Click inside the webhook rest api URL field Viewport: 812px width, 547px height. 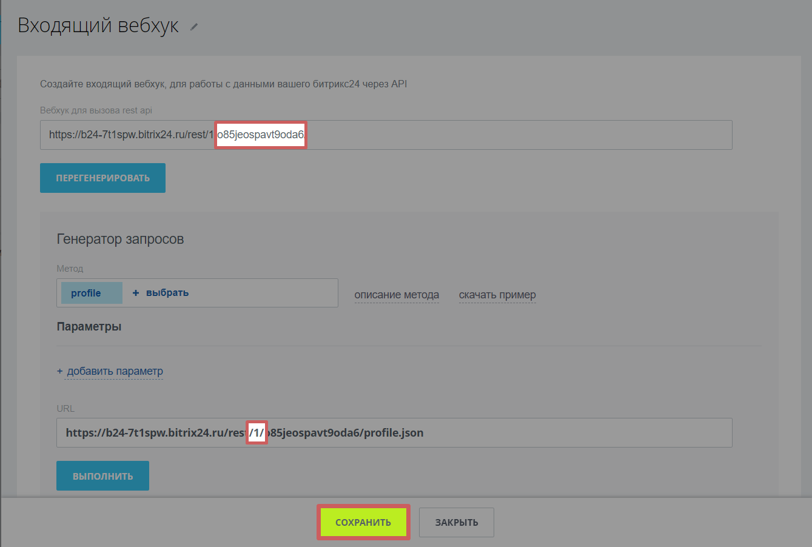click(515, 135)
